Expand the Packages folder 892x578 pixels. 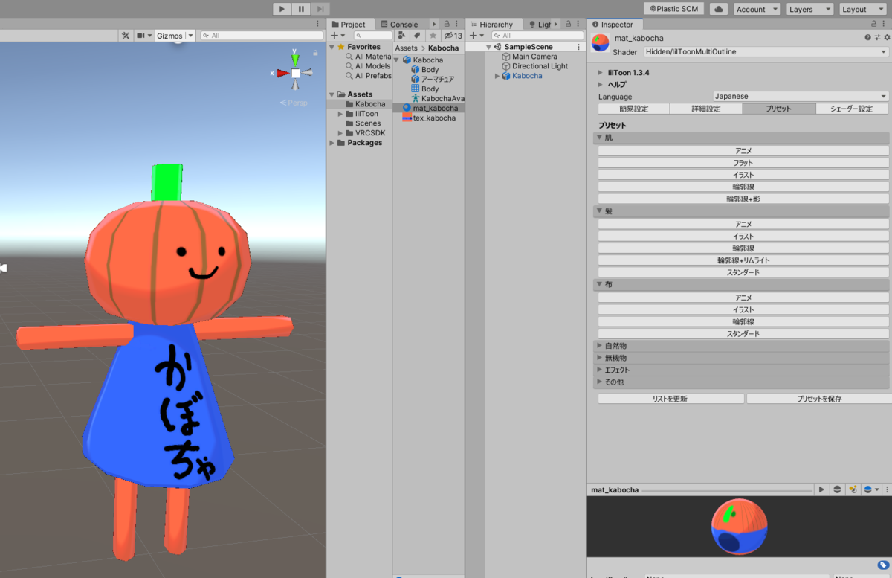coord(332,143)
